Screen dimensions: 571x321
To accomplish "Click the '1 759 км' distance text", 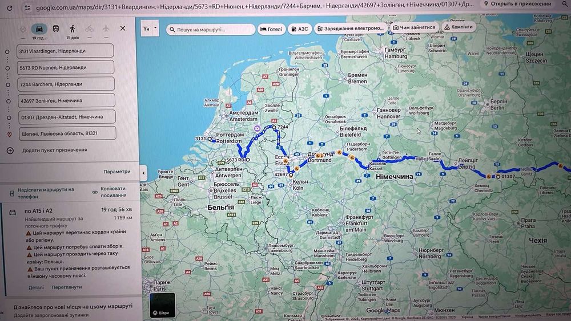I will pyautogui.click(x=123, y=218).
